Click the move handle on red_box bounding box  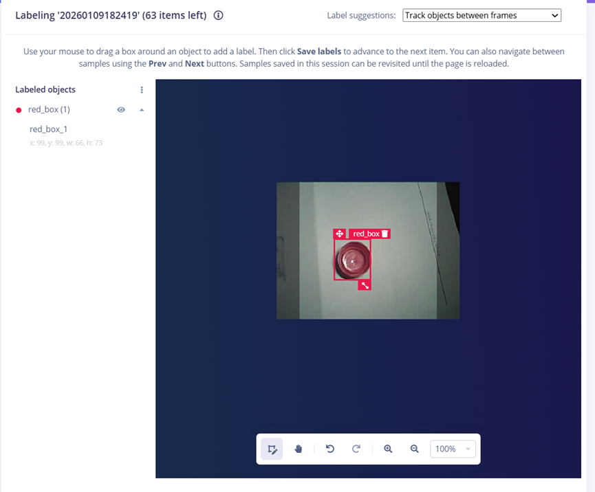click(x=339, y=234)
